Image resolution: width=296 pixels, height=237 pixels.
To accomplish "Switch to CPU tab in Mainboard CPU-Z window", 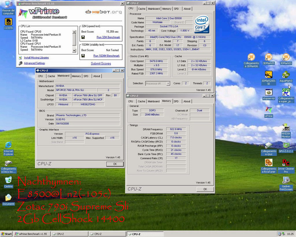I will pos(40,76).
